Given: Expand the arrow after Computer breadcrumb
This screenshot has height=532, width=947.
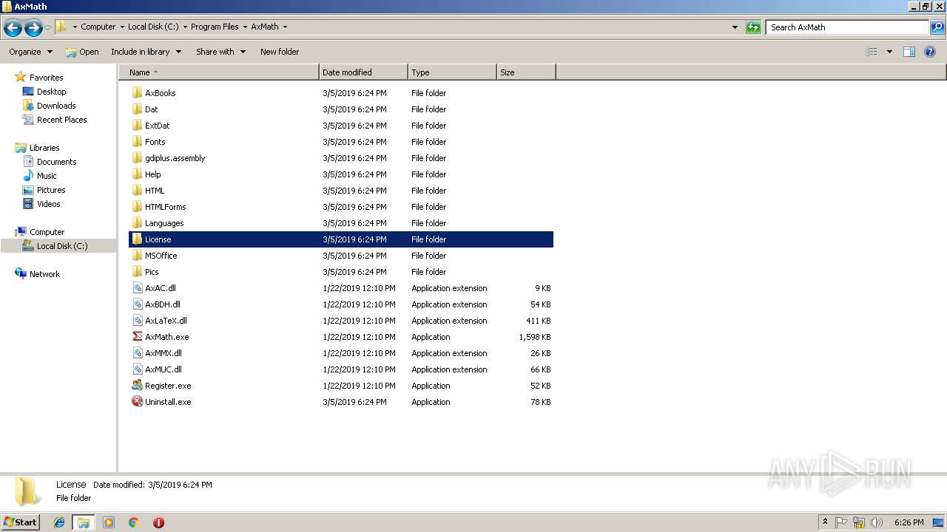Looking at the screenshot, I should [x=122, y=27].
